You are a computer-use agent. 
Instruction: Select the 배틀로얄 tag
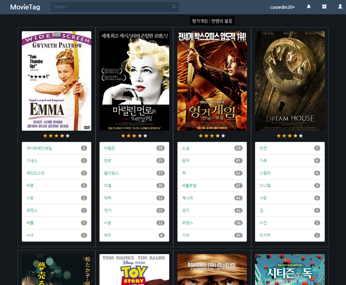212,186
